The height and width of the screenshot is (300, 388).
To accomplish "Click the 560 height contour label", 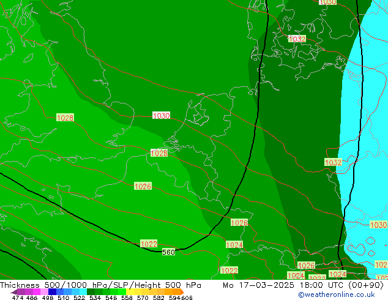I will (168, 252).
